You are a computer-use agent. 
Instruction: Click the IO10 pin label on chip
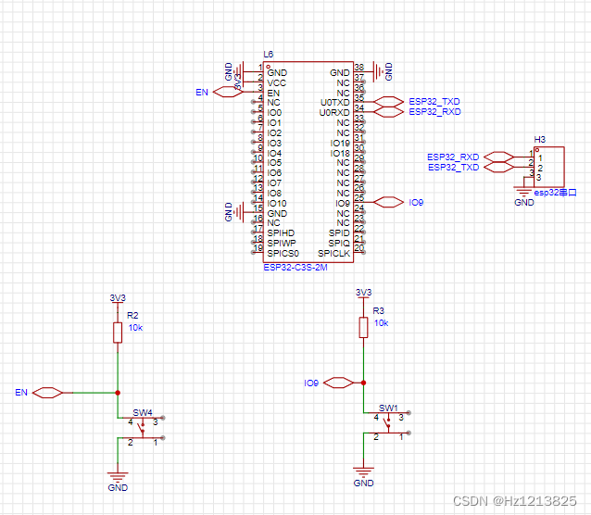point(277,204)
